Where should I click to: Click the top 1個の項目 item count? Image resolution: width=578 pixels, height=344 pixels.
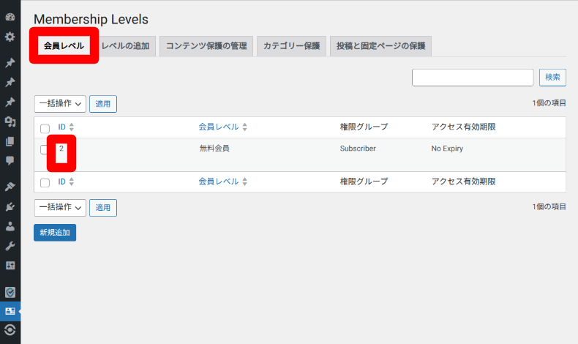coord(549,103)
